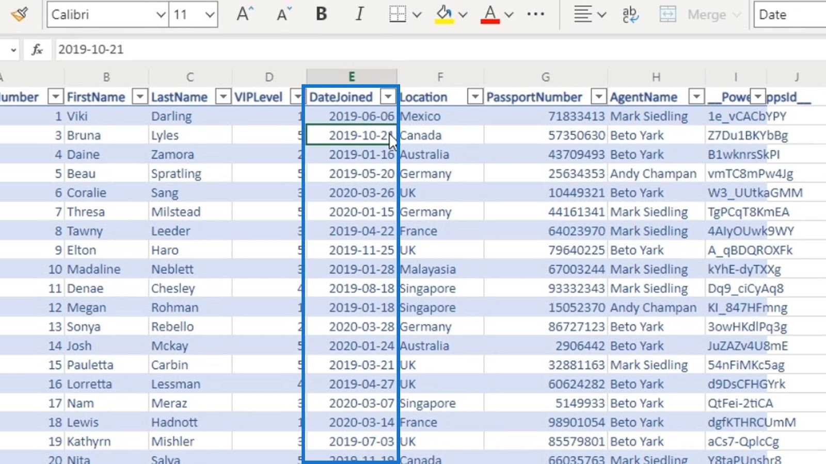Open the more options ellipsis menu
The image size is (826, 464).
click(x=535, y=14)
